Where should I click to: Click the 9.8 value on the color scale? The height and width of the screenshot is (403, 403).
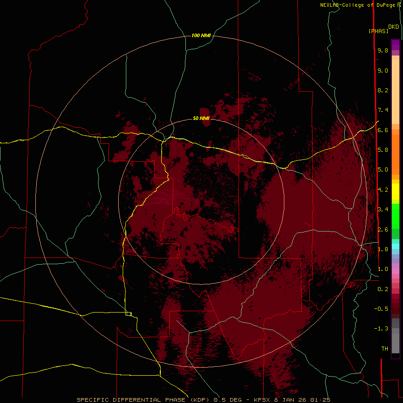point(383,50)
